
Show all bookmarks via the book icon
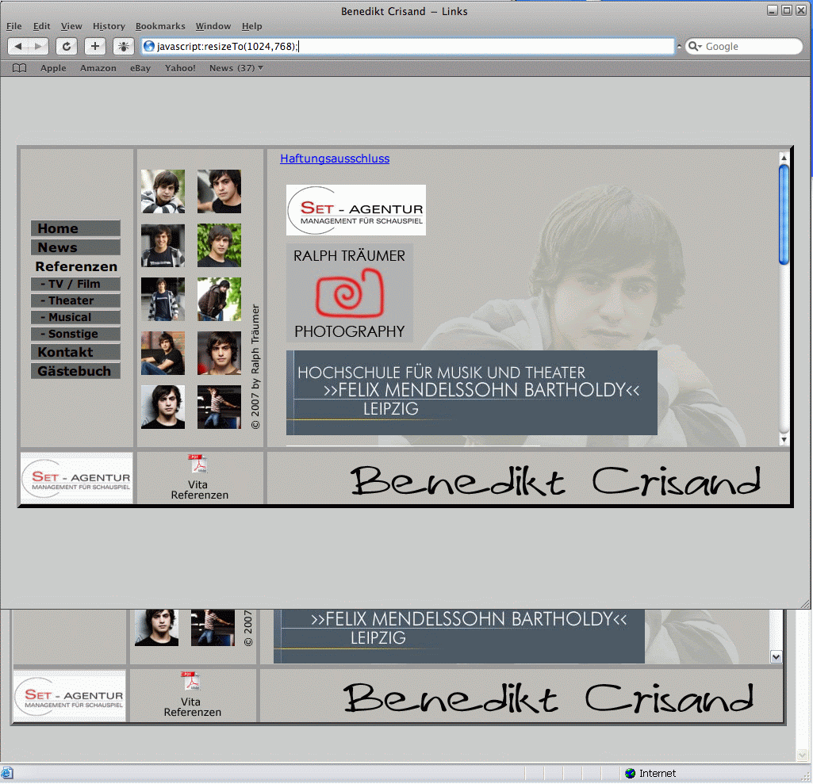pos(20,68)
